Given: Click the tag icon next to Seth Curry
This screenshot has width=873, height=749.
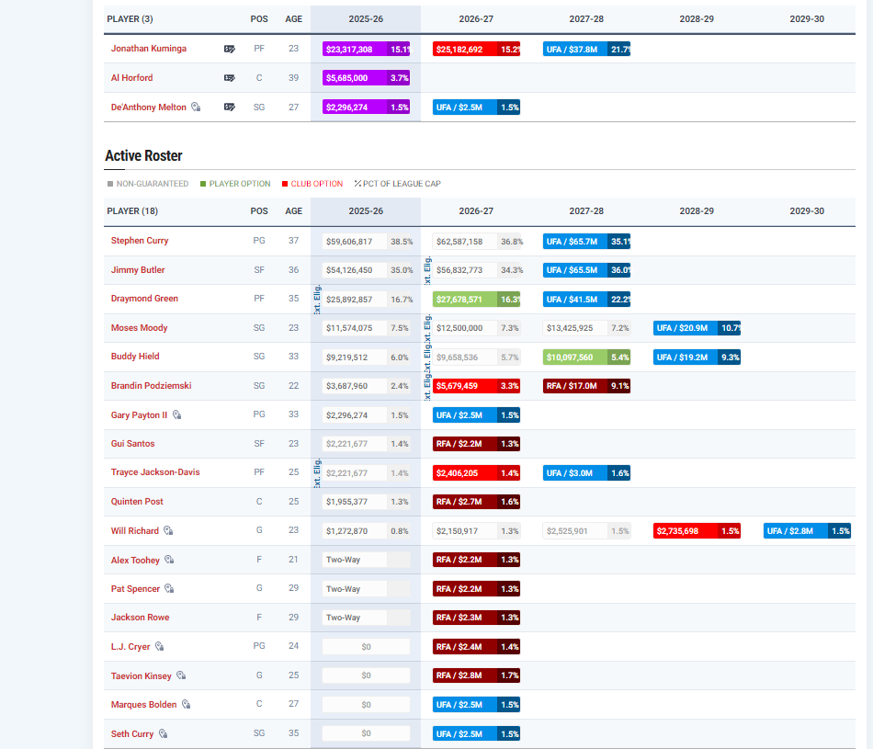Looking at the screenshot, I should 164,734.
